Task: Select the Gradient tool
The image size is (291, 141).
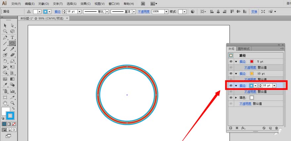Action: coord(13,79)
